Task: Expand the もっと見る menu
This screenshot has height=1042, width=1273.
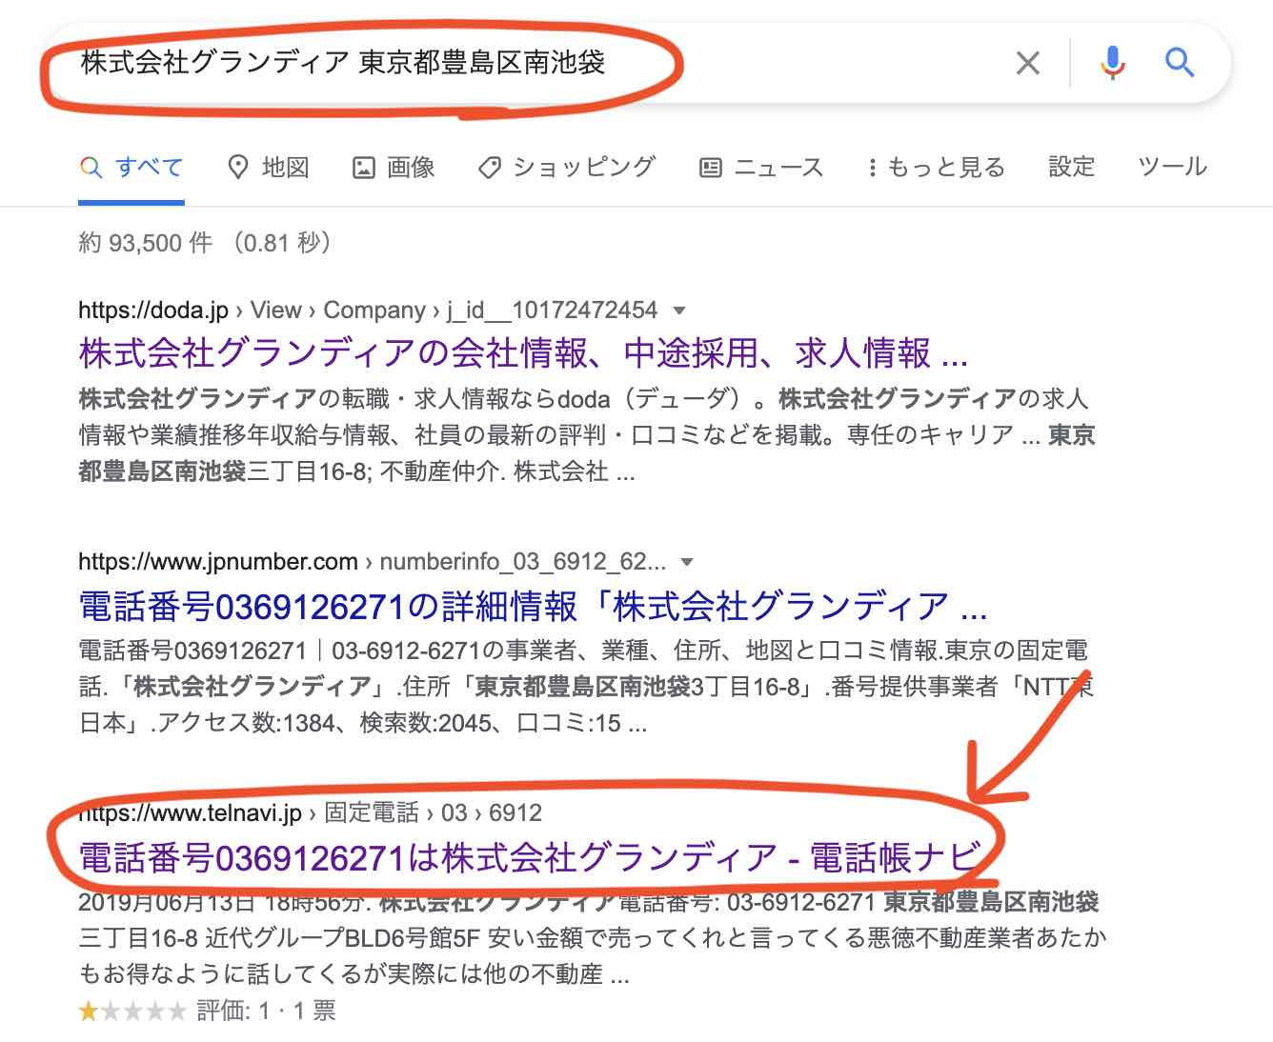Action: click(936, 168)
